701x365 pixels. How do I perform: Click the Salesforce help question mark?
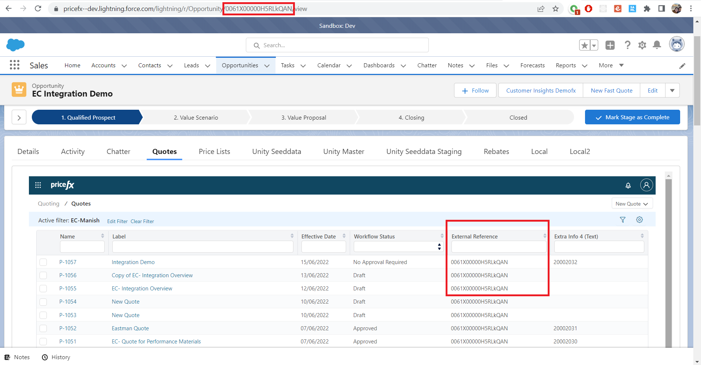coord(627,45)
